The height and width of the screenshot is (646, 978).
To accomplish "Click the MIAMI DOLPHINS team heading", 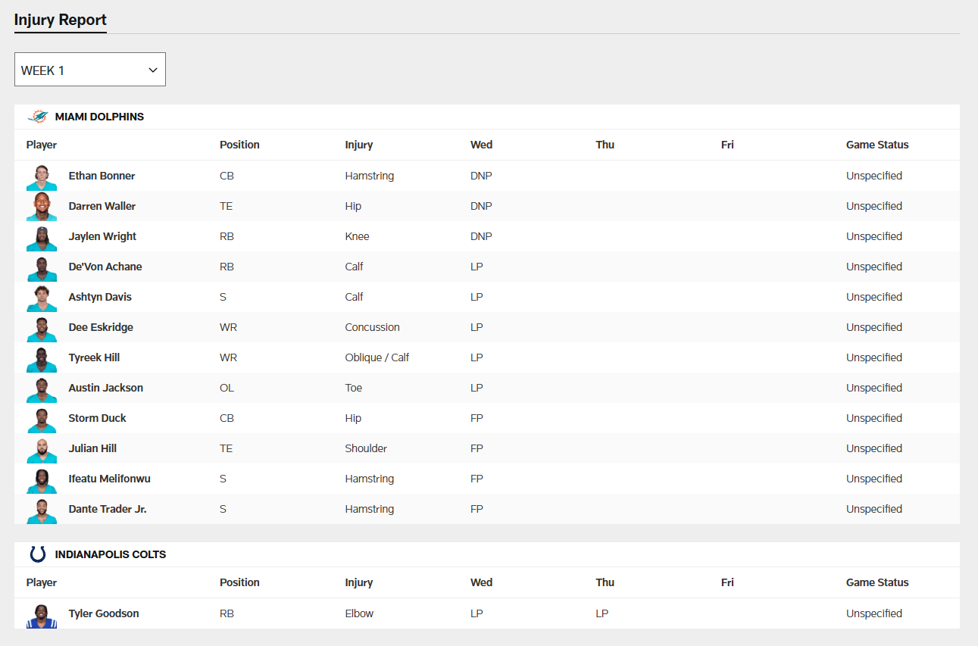I will coord(99,117).
